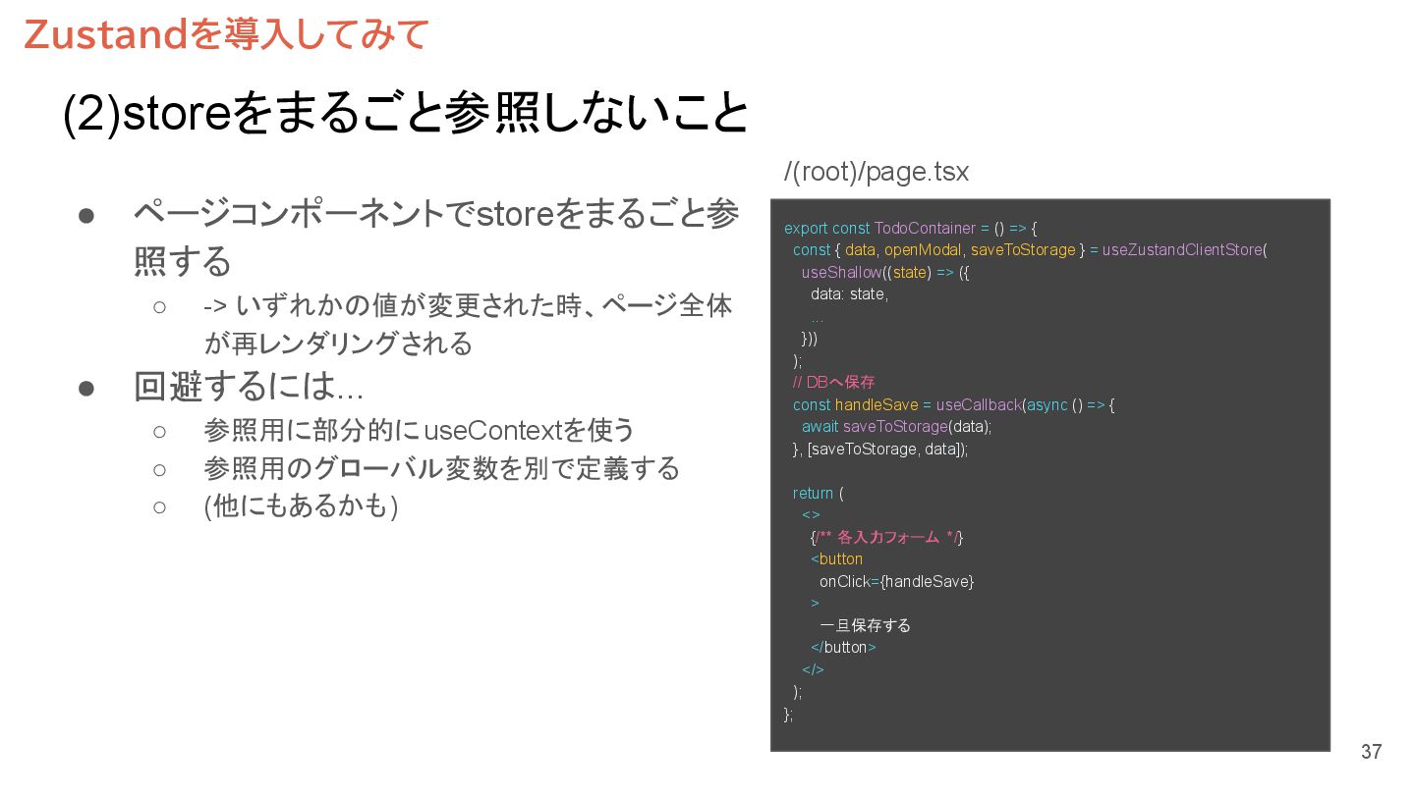Click the sub-bullet about "ページ全体が再レンダリングされる"
The image size is (1415, 795).
(468, 324)
